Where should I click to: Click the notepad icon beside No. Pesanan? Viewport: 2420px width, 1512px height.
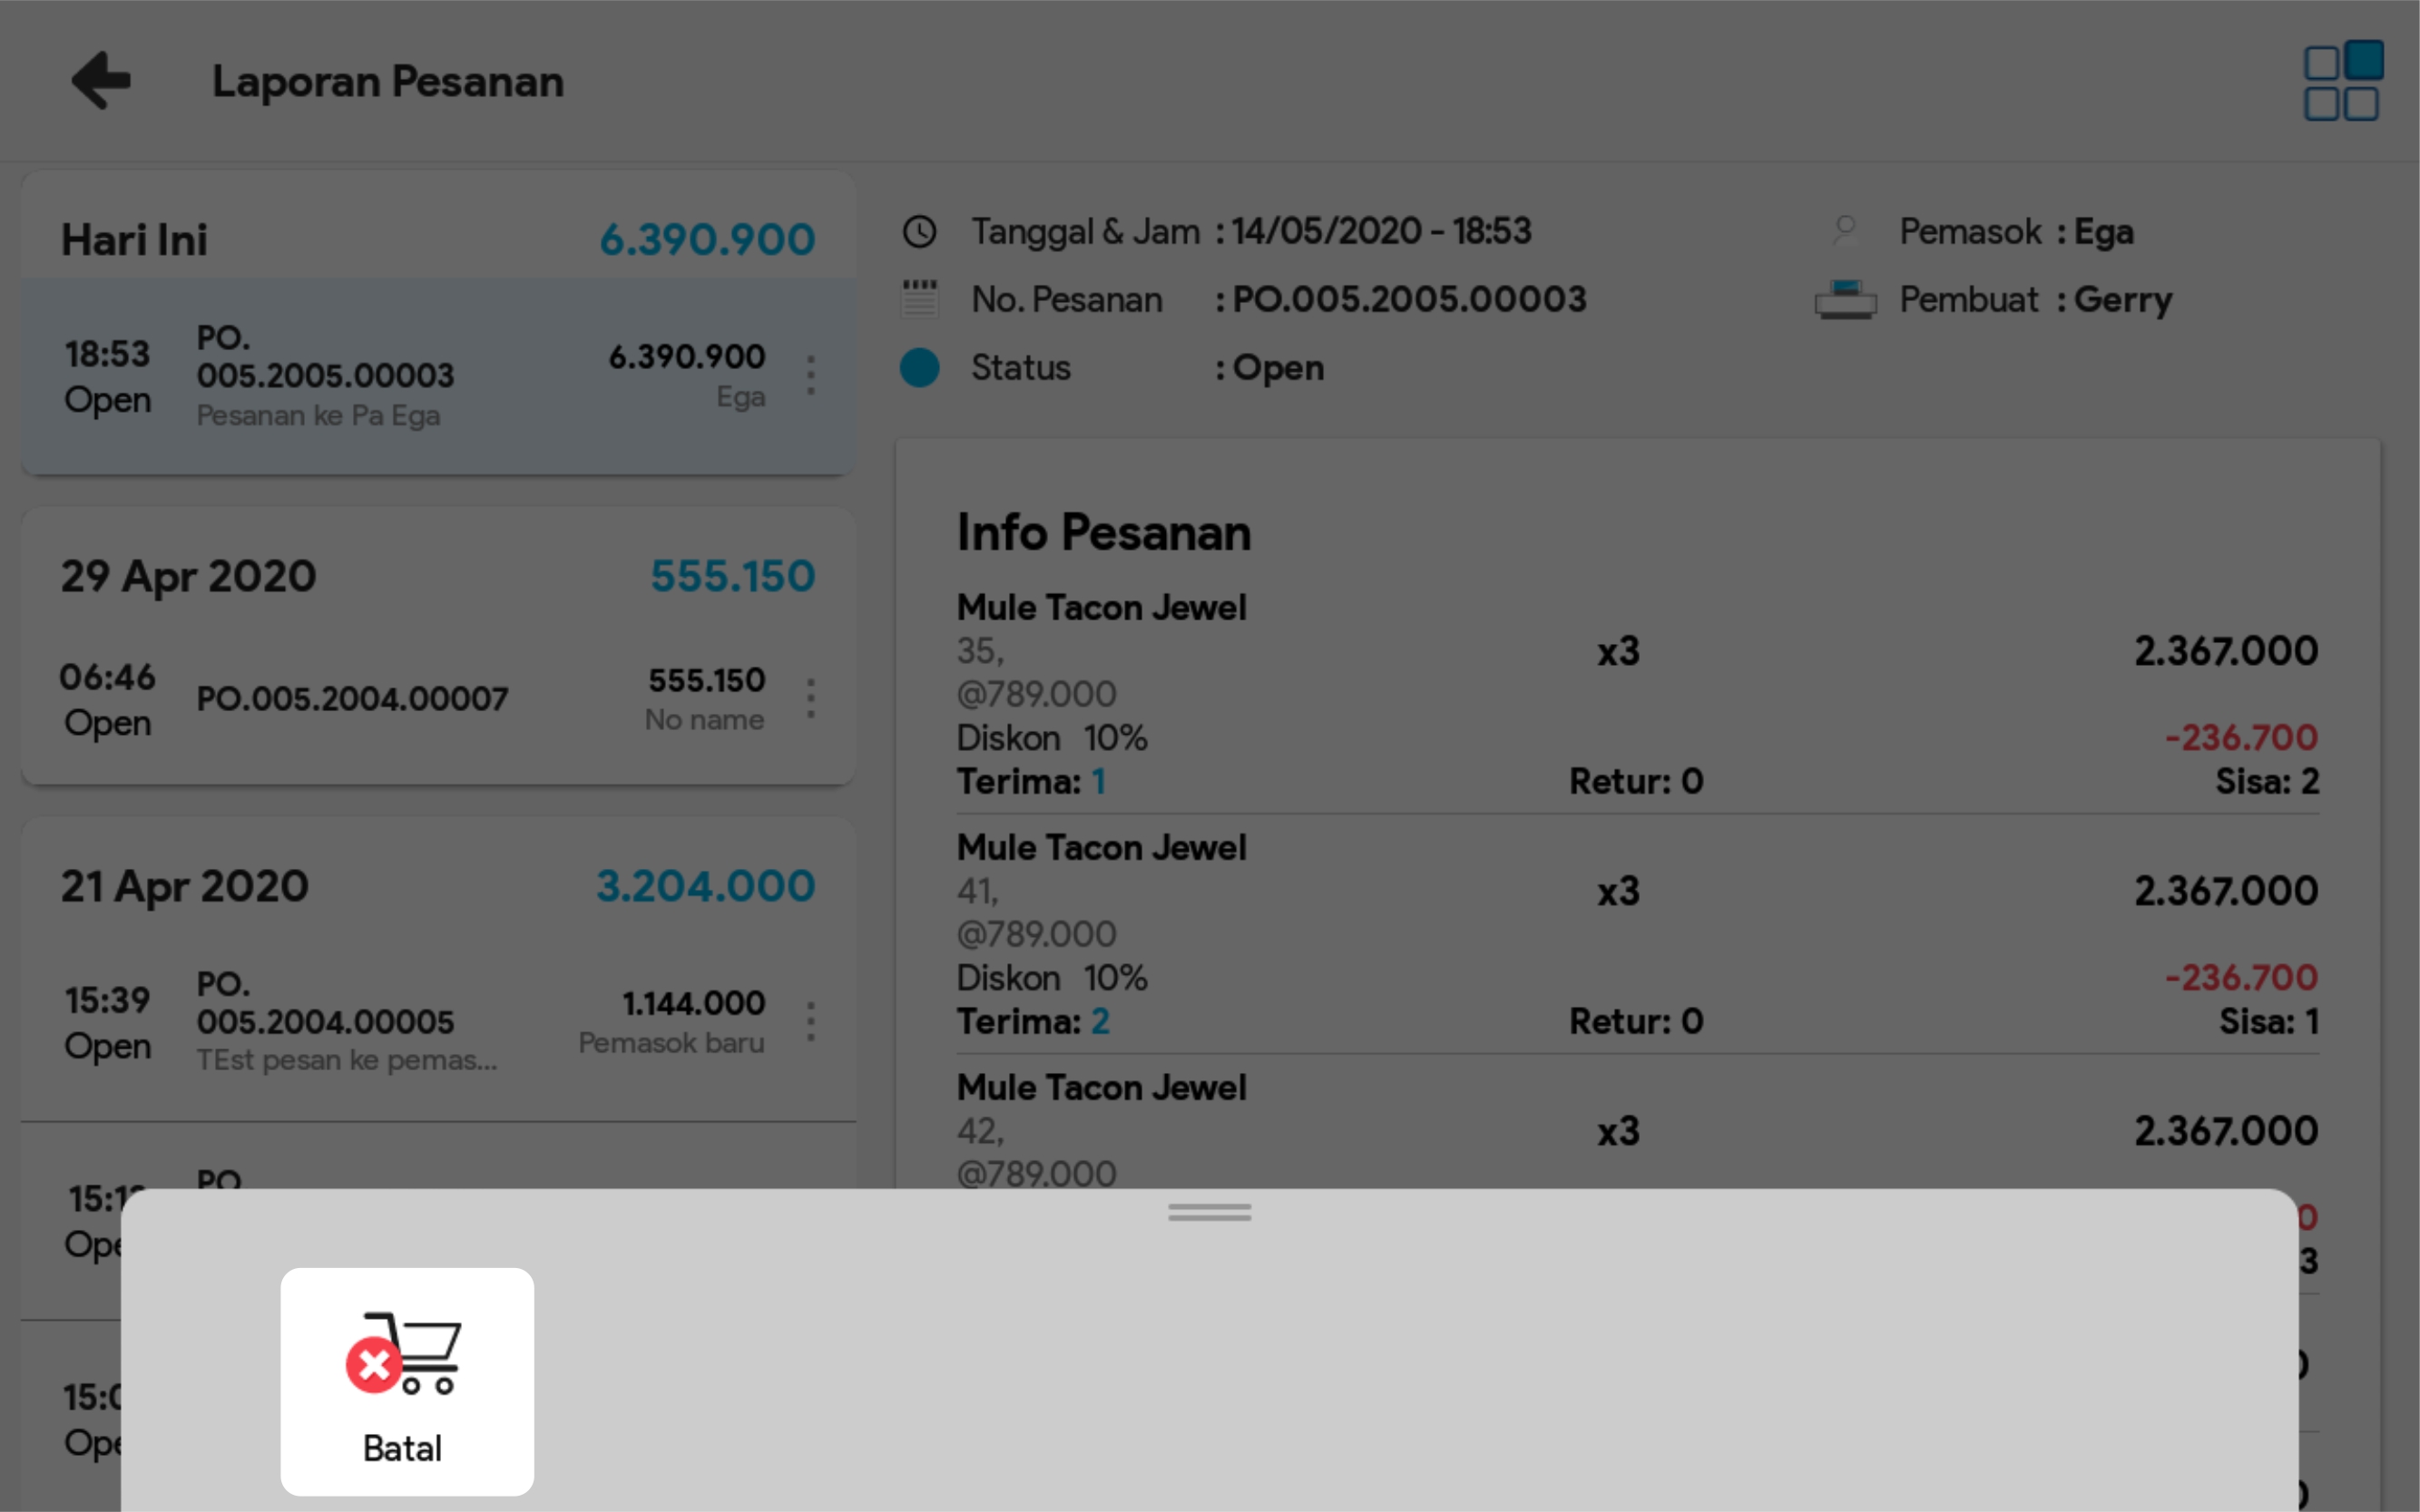tap(919, 299)
